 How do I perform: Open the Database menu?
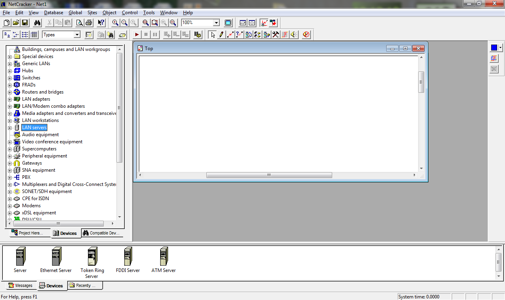[x=54, y=13]
